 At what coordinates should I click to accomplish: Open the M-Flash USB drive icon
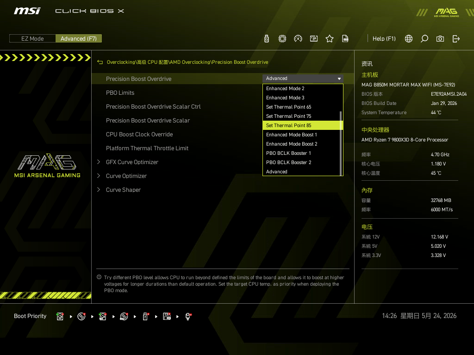[x=266, y=39]
